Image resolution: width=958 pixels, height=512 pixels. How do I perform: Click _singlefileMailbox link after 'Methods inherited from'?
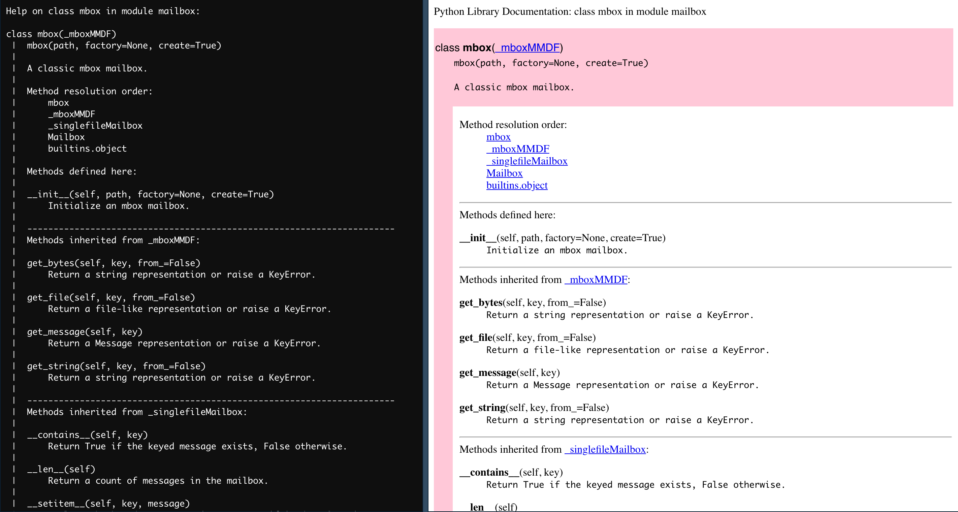click(x=605, y=449)
